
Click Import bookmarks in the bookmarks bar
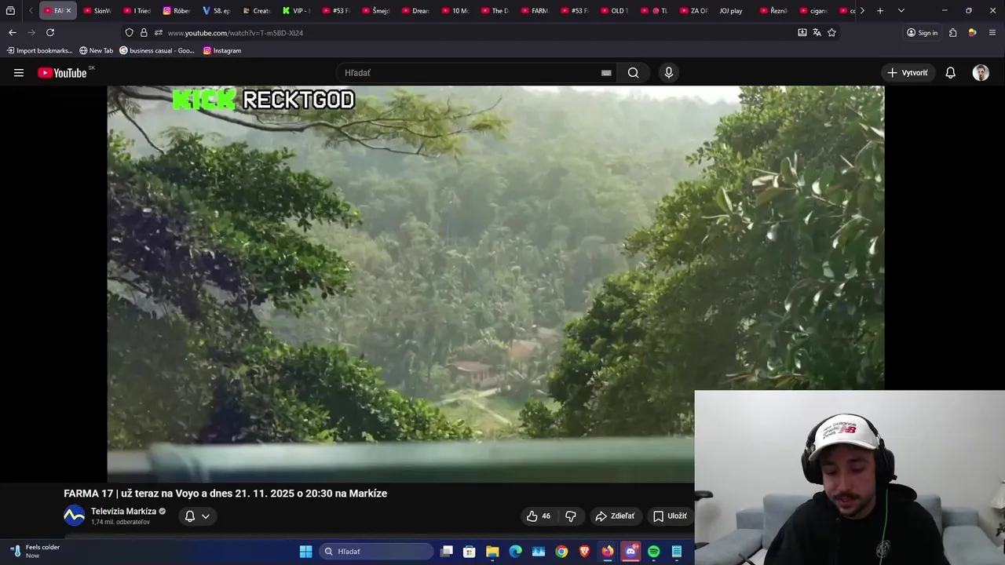click(39, 51)
